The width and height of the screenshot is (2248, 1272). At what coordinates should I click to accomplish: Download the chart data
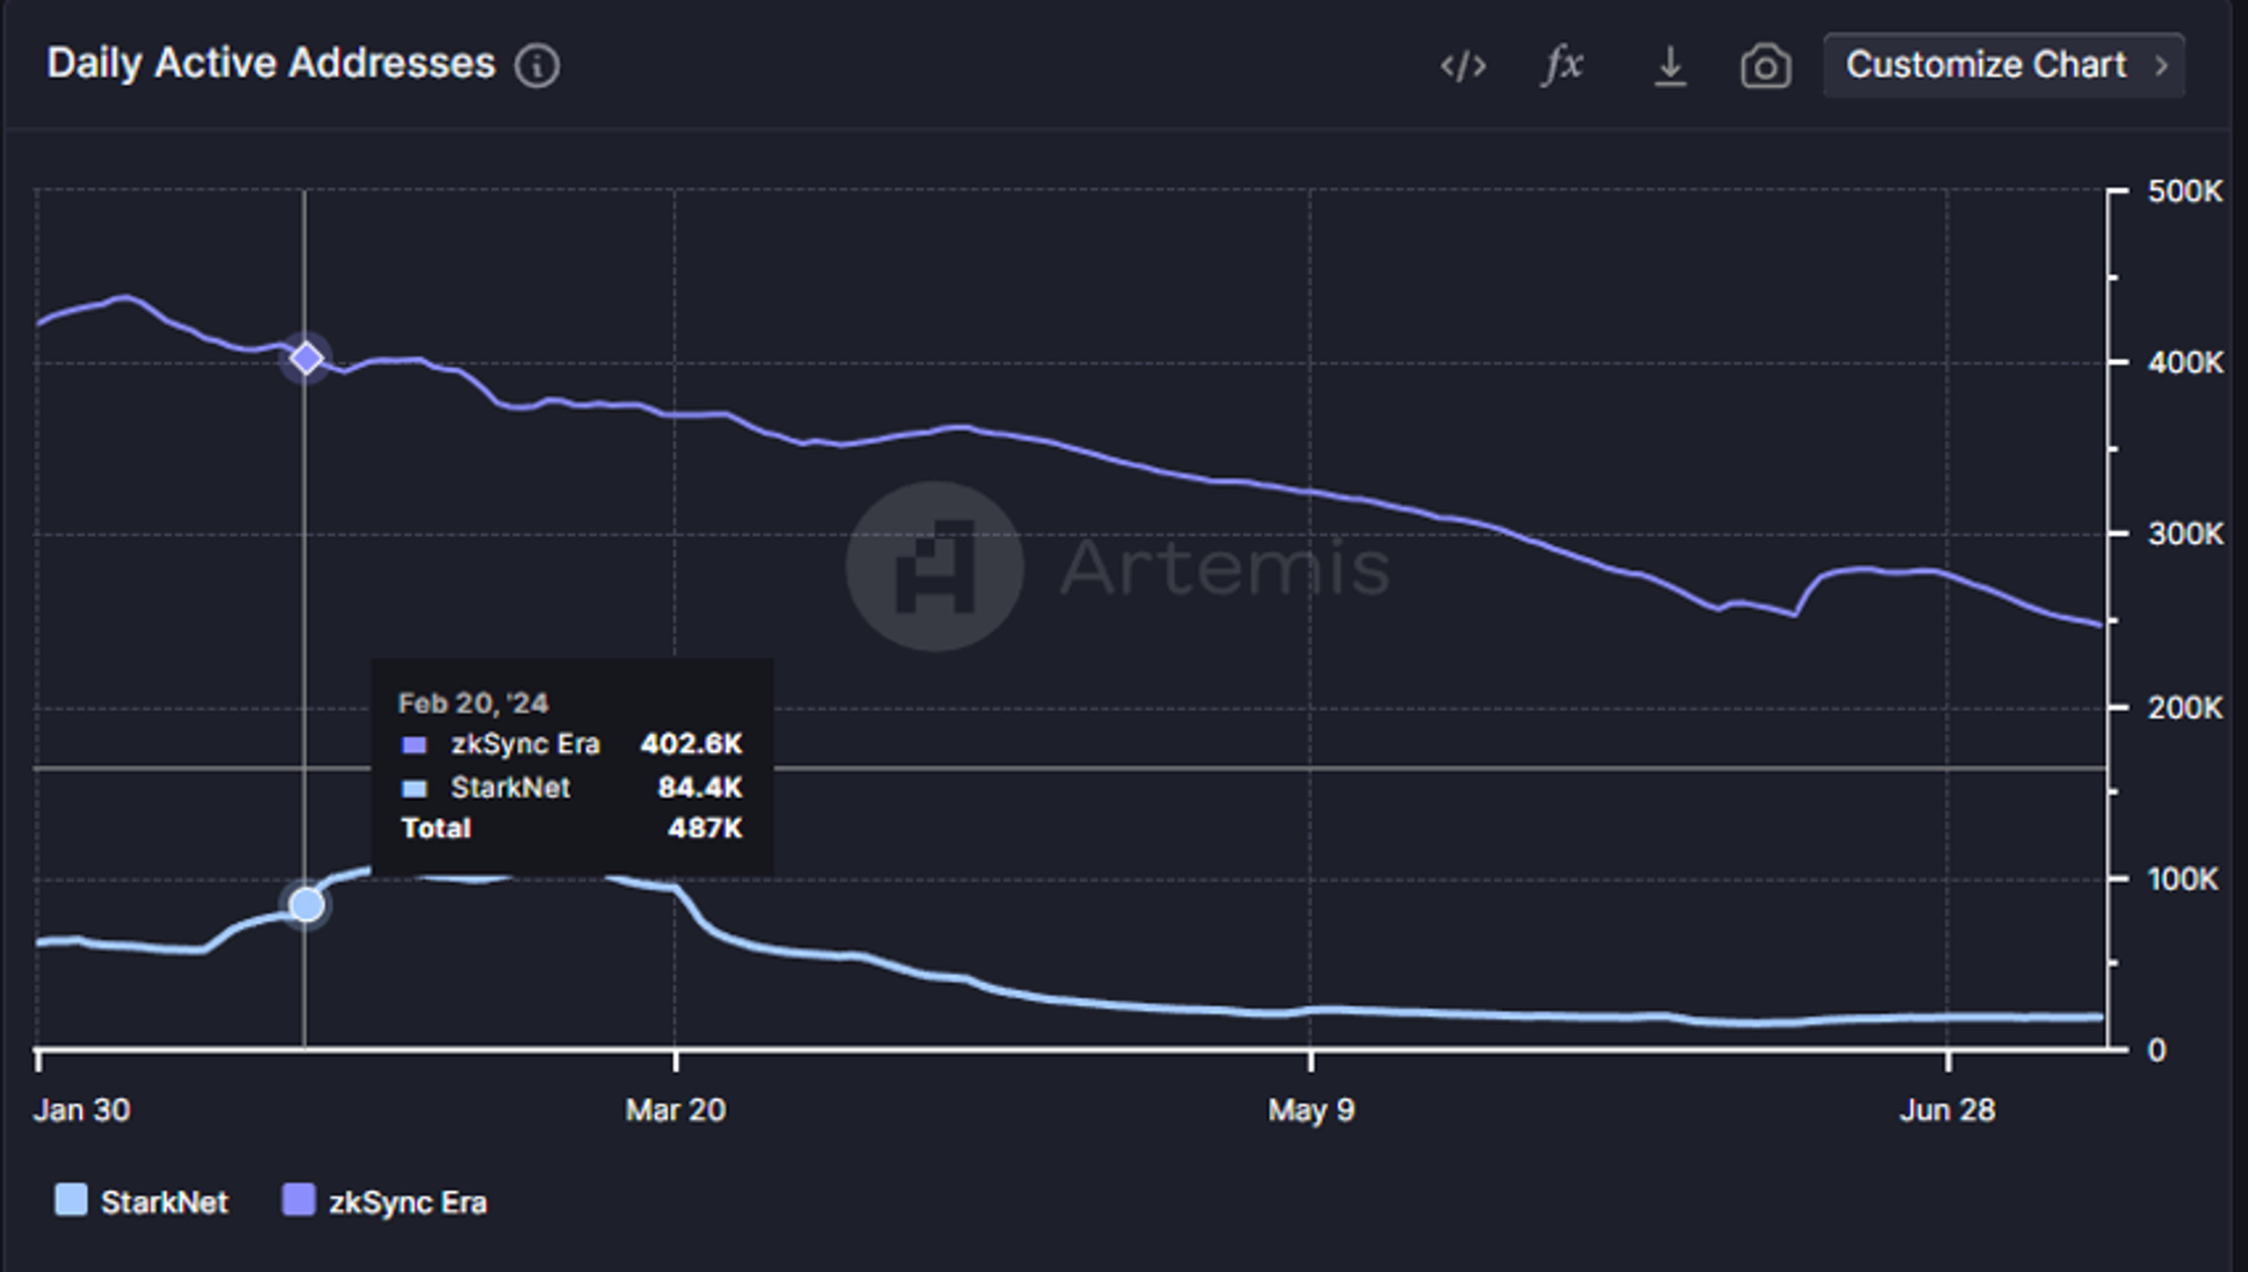[1670, 67]
